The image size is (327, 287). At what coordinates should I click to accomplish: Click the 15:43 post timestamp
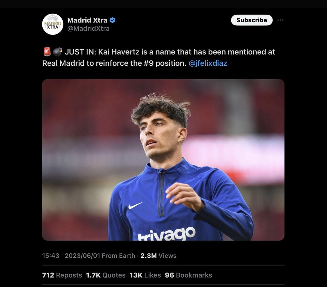click(x=51, y=256)
